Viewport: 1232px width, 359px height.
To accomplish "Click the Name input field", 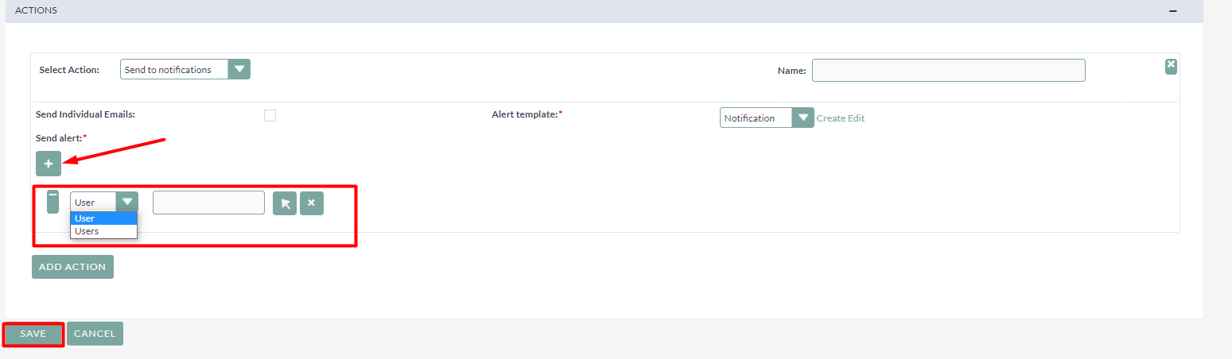I will tap(948, 71).
